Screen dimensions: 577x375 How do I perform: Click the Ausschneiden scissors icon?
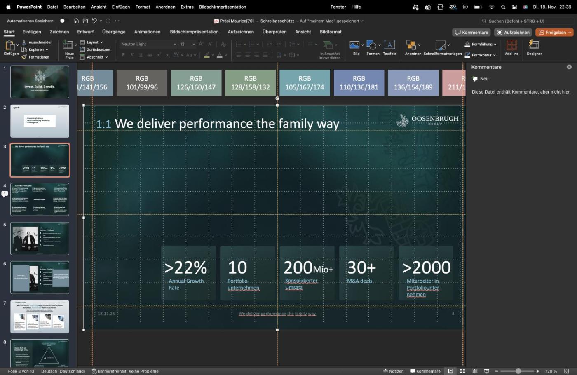[24, 42]
